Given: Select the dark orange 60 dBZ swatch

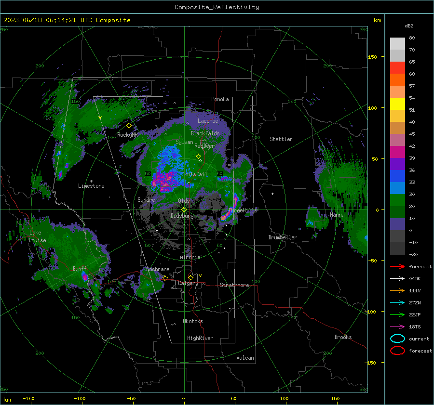Looking at the screenshot, I should [397, 80].
